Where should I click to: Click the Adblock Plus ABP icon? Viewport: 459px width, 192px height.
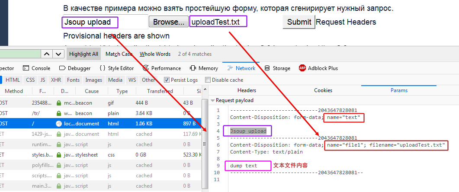coord(302,68)
